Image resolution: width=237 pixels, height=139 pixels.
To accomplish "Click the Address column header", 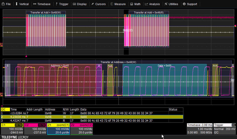I will click(x=50, y=109).
